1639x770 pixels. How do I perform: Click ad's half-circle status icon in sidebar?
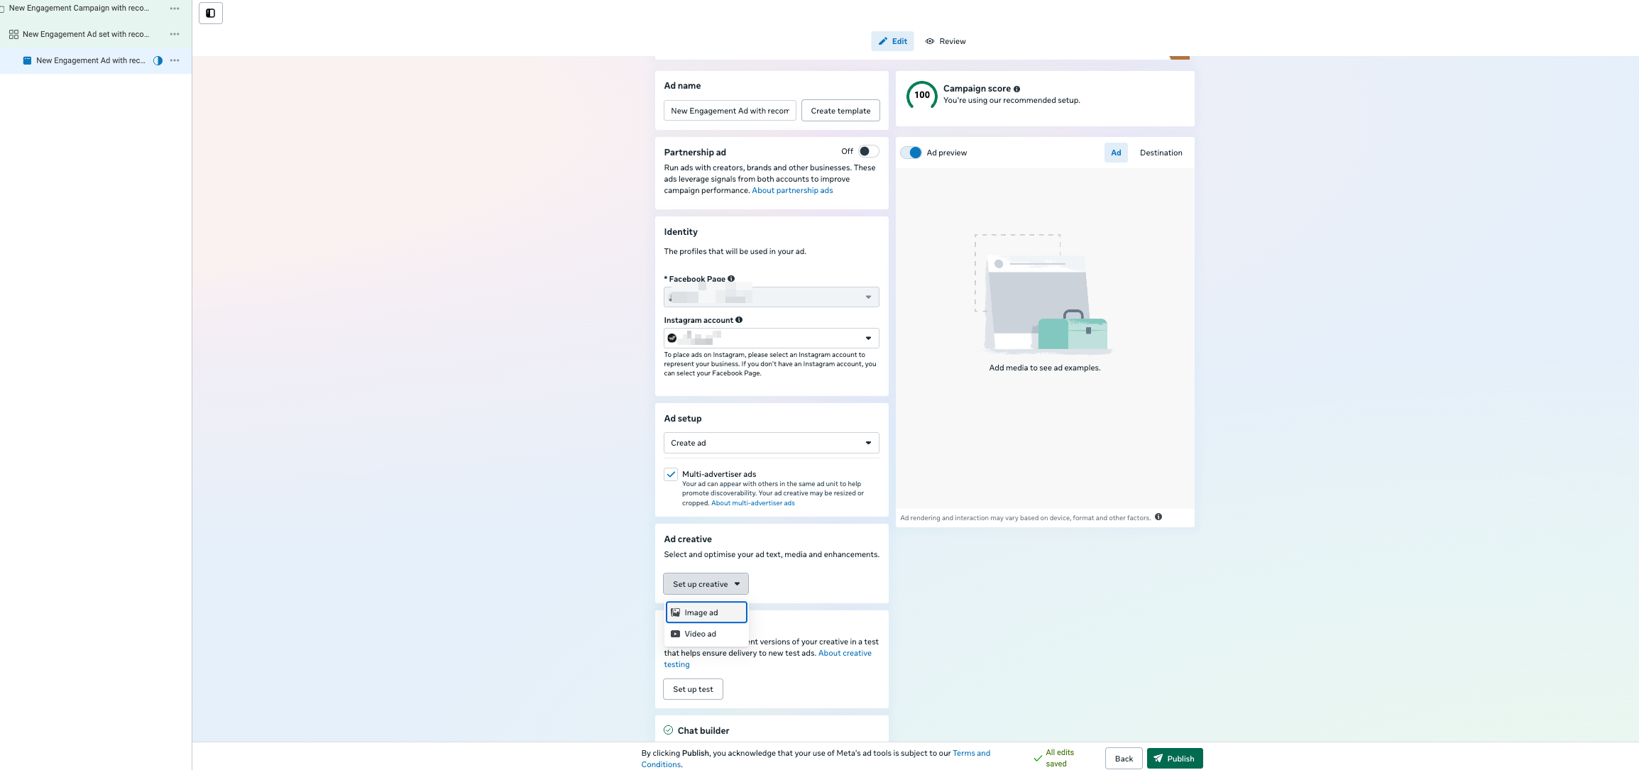[158, 60]
